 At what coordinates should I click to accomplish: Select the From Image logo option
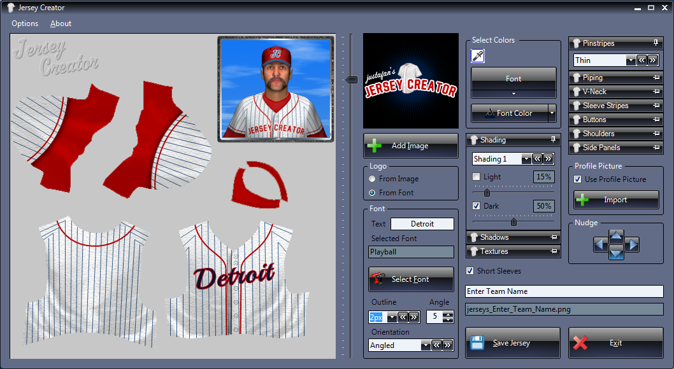point(372,179)
